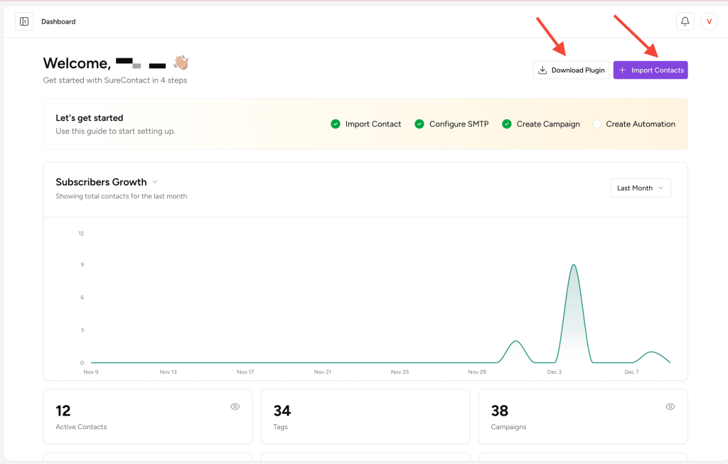
Task: Open the Last Month period dropdown
Action: coord(640,188)
